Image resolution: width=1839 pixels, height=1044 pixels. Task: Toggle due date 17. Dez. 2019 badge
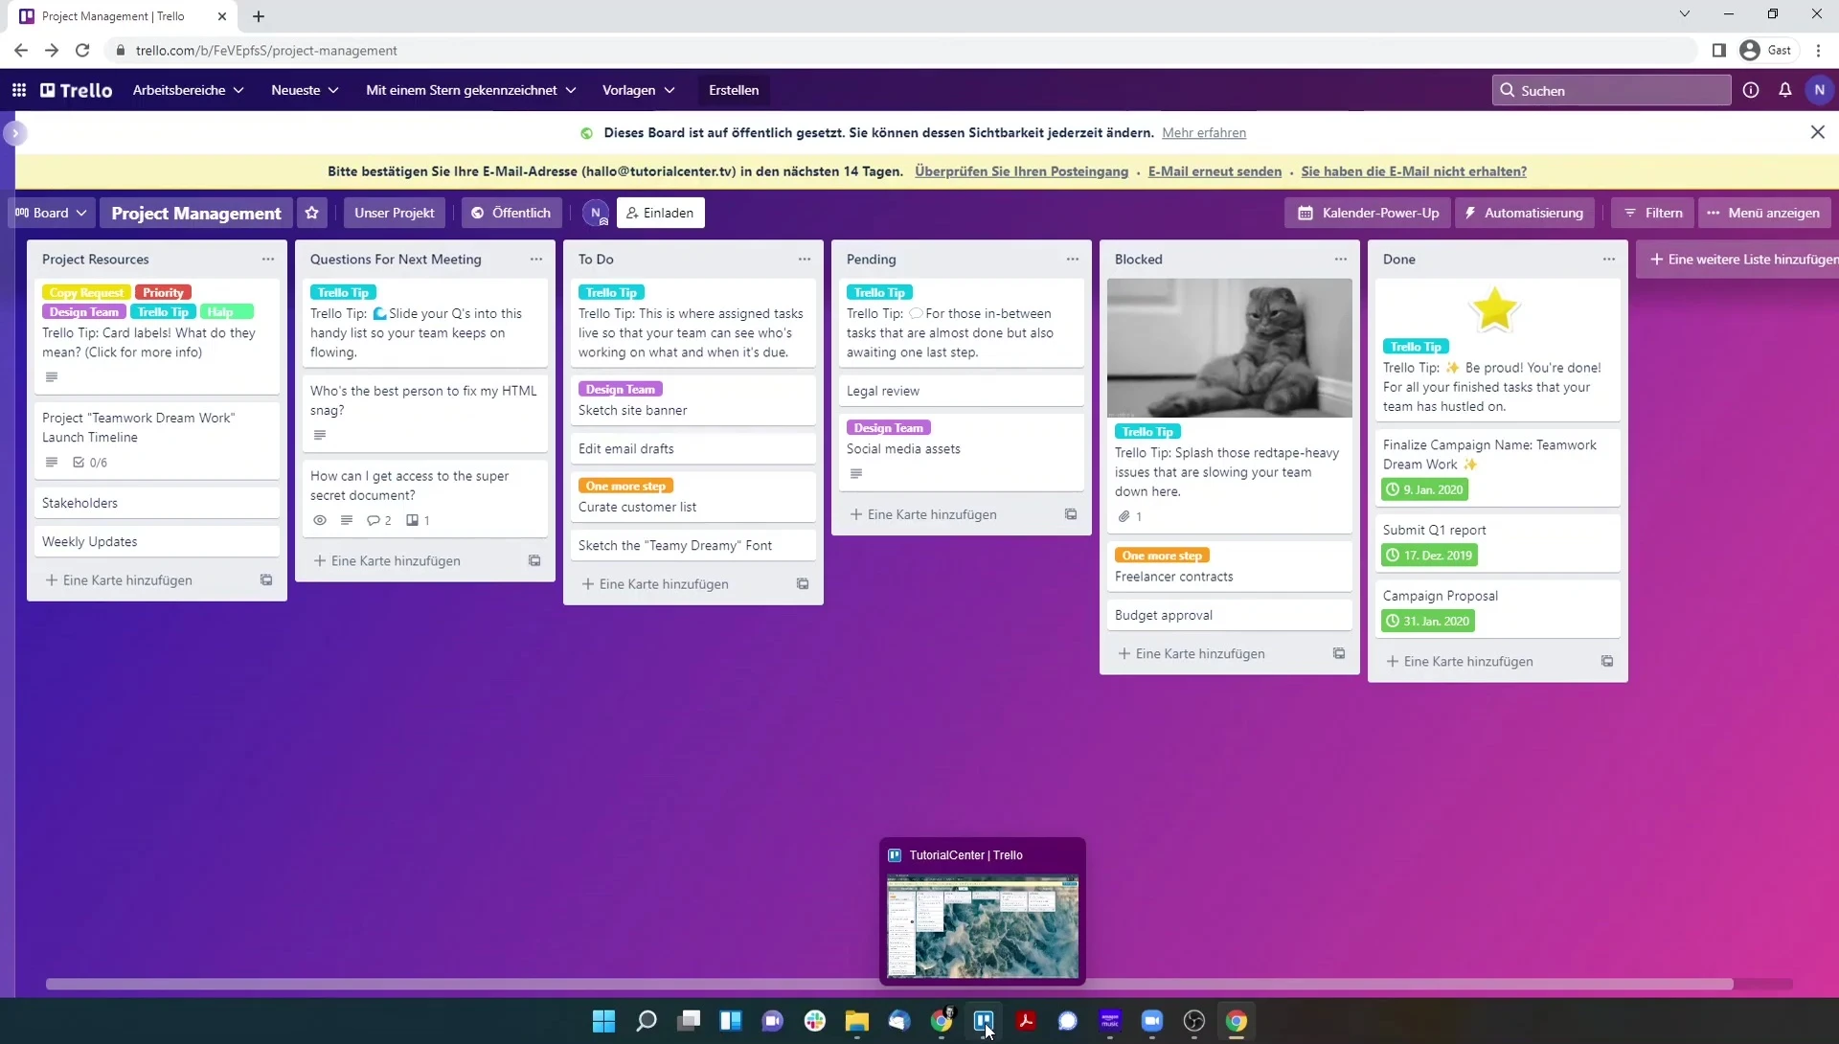tap(1429, 556)
